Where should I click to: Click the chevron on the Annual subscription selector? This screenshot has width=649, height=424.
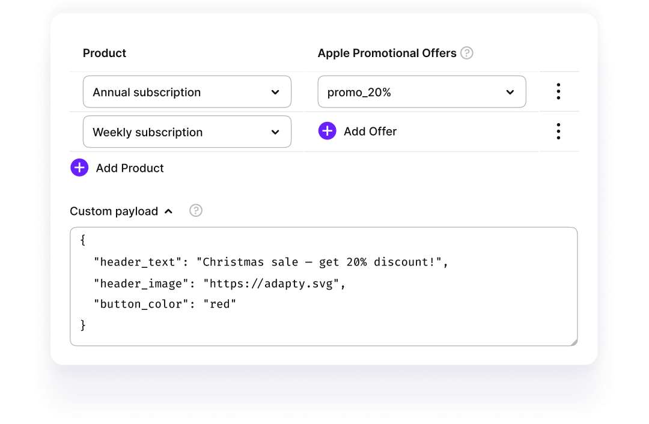pyautogui.click(x=275, y=92)
